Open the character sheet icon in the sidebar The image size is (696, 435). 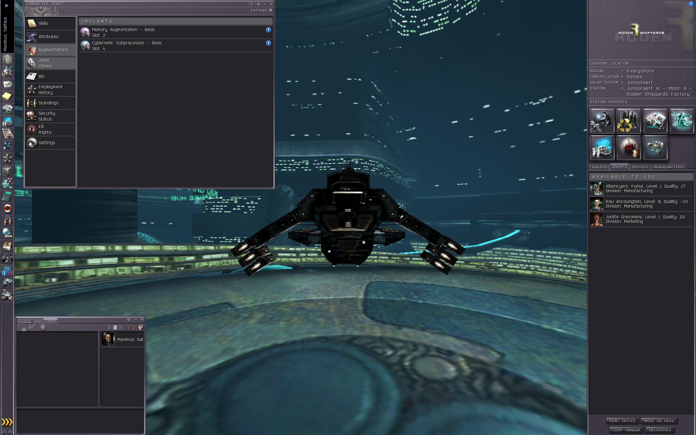(7, 60)
